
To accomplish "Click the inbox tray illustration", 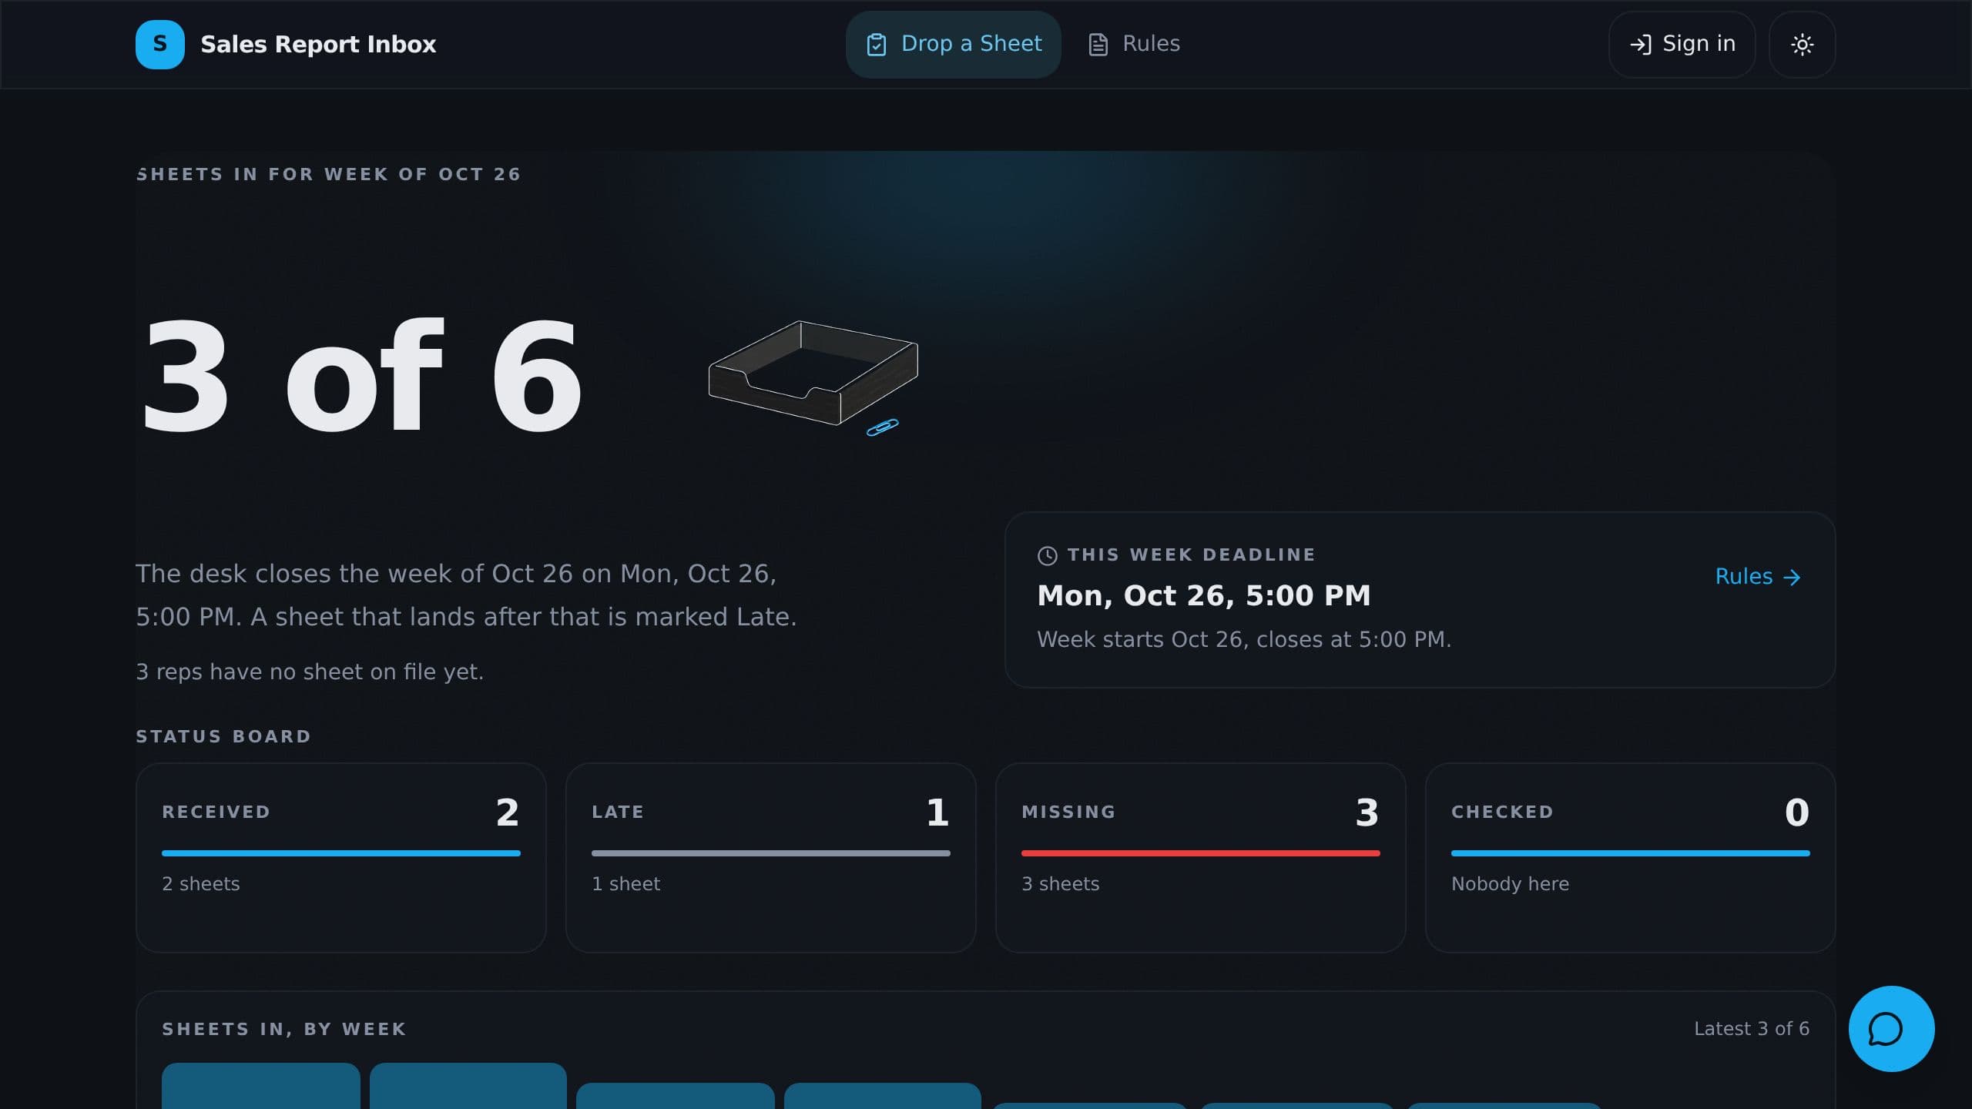I will (813, 373).
